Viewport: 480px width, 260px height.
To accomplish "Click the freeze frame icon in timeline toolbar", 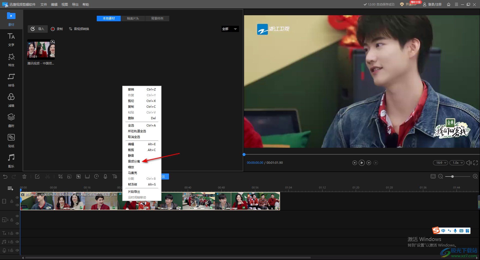I will pyautogui.click(x=87, y=176).
